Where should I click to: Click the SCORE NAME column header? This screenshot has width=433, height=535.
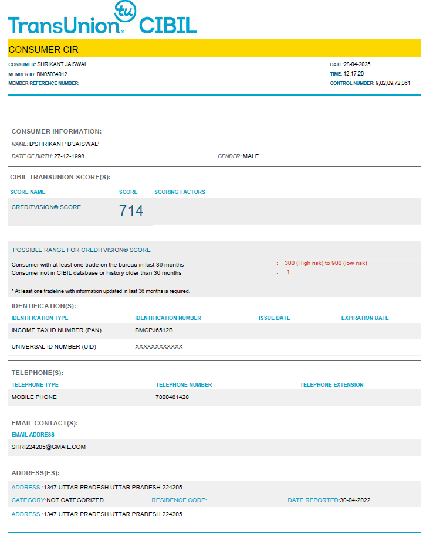[x=28, y=192]
